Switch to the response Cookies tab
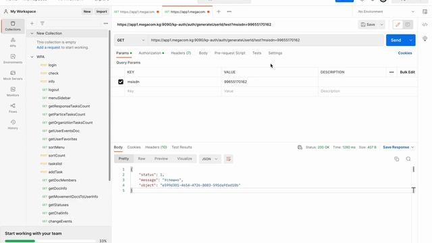This screenshot has width=432, height=243. click(134, 147)
